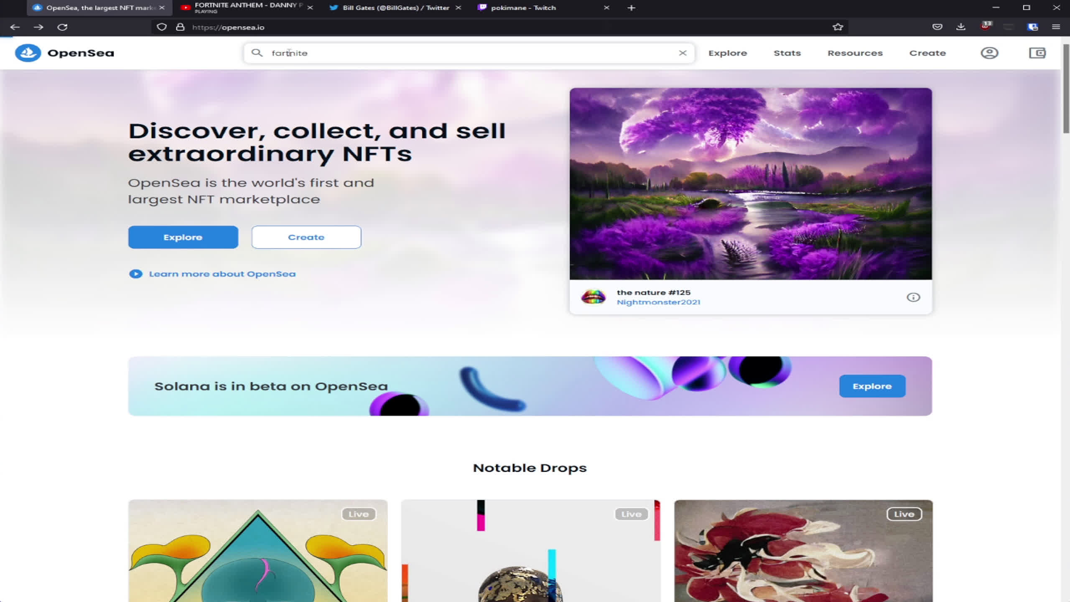
Task: Click the Nightmonster2021 creator link
Action: click(658, 302)
